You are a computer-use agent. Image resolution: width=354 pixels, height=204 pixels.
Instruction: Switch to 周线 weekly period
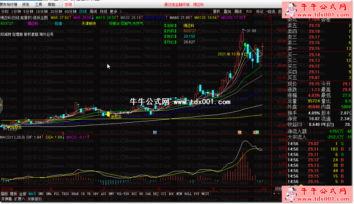tap(93, 11)
